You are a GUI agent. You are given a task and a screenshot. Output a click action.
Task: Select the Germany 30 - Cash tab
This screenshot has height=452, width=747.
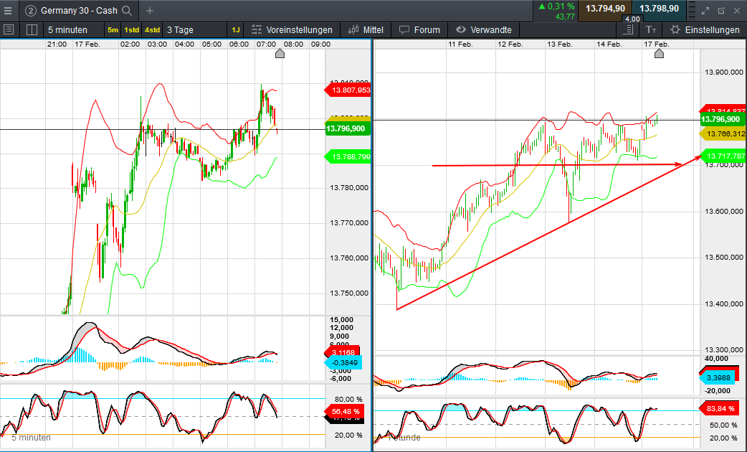coord(79,11)
